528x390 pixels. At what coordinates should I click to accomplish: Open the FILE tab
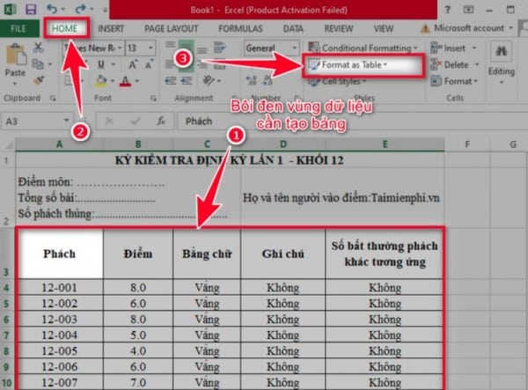coord(18,29)
